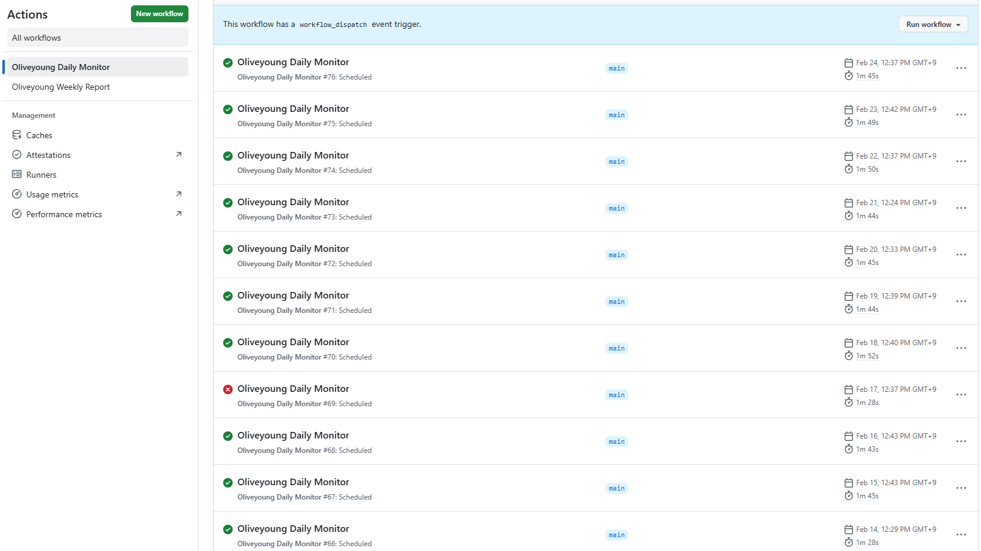
Task: Select Oliveyoung Daily Monitor in sidebar
Action: point(61,68)
